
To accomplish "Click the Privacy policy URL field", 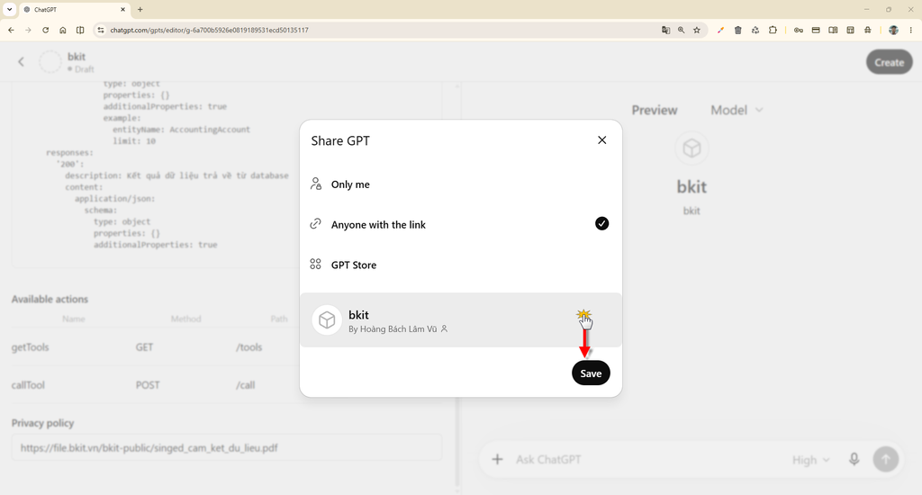I will tap(227, 448).
